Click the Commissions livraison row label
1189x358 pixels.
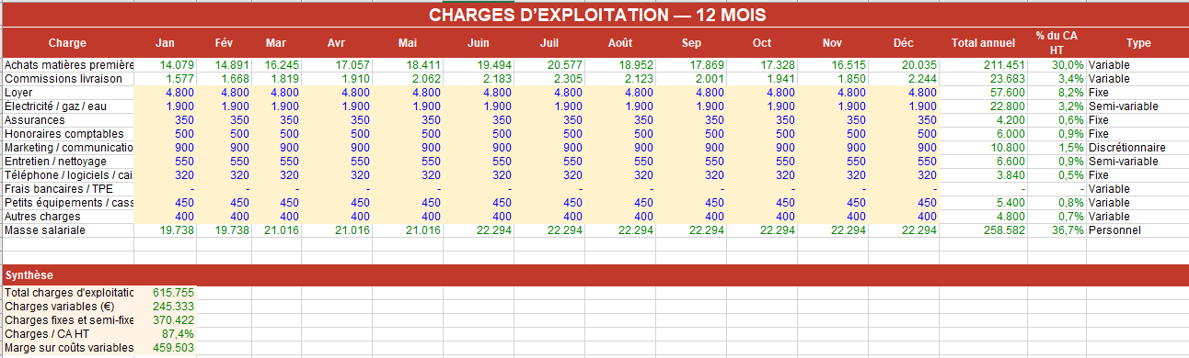pos(63,79)
